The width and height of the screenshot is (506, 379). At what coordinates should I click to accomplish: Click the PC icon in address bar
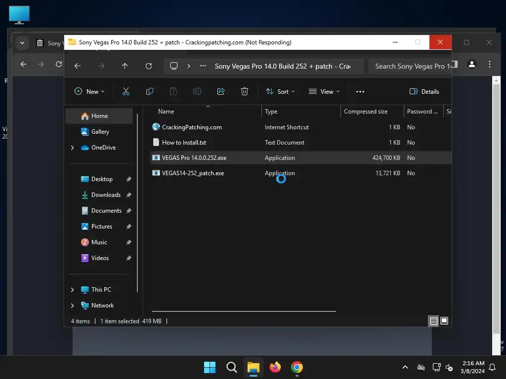pos(174,66)
